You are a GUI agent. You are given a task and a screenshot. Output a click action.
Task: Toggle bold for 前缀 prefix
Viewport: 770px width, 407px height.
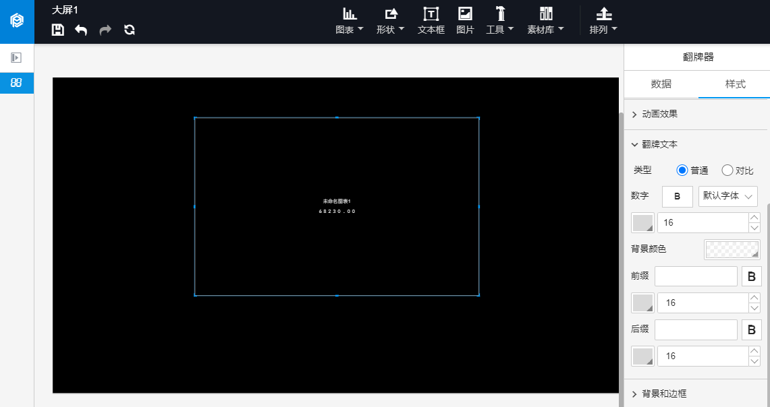pos(751,276)
